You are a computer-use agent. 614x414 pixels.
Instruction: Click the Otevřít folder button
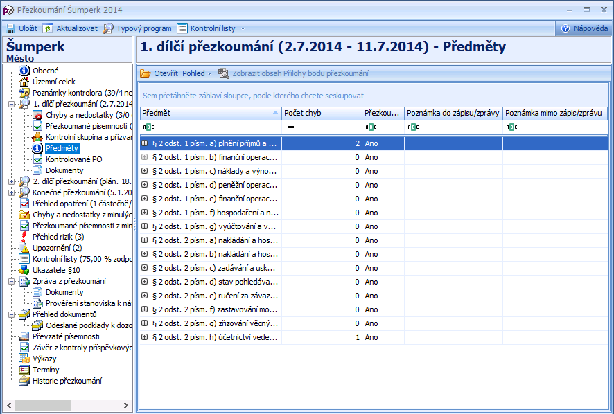(x=159, y=73)
